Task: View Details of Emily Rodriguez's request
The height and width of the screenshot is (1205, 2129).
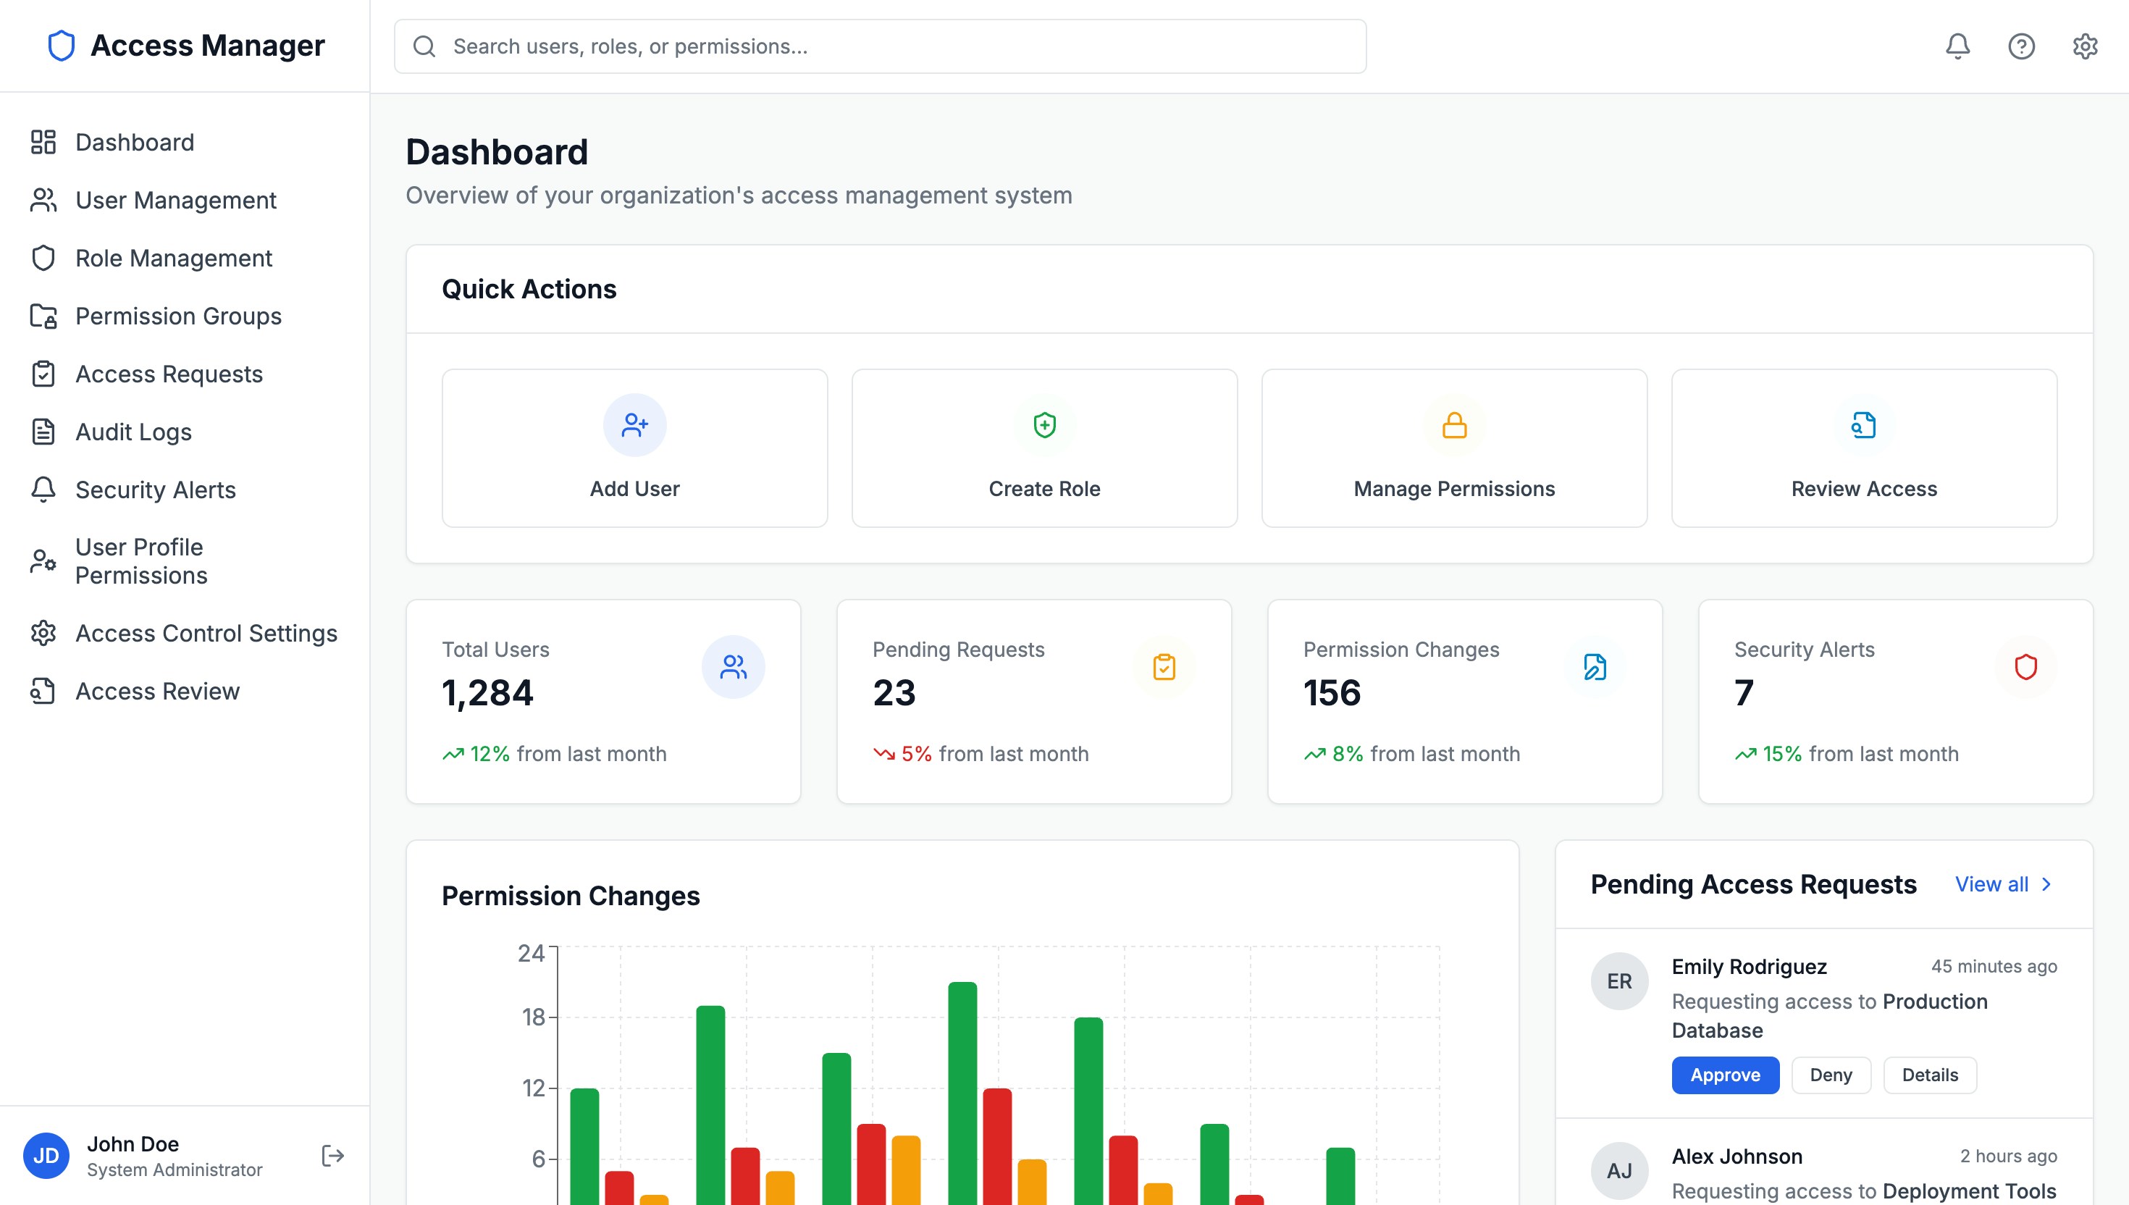Action: [x=1928, y=1075]
